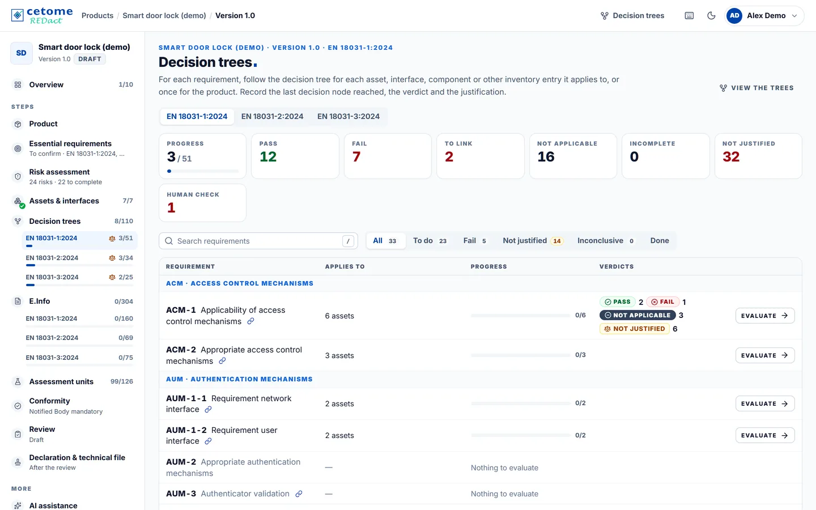Click the scales icon beside 3/51

click(112, 239)
